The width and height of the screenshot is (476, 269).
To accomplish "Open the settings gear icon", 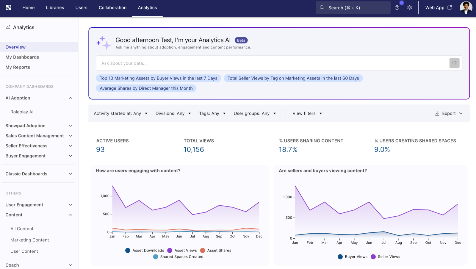I will coord(410,8).
